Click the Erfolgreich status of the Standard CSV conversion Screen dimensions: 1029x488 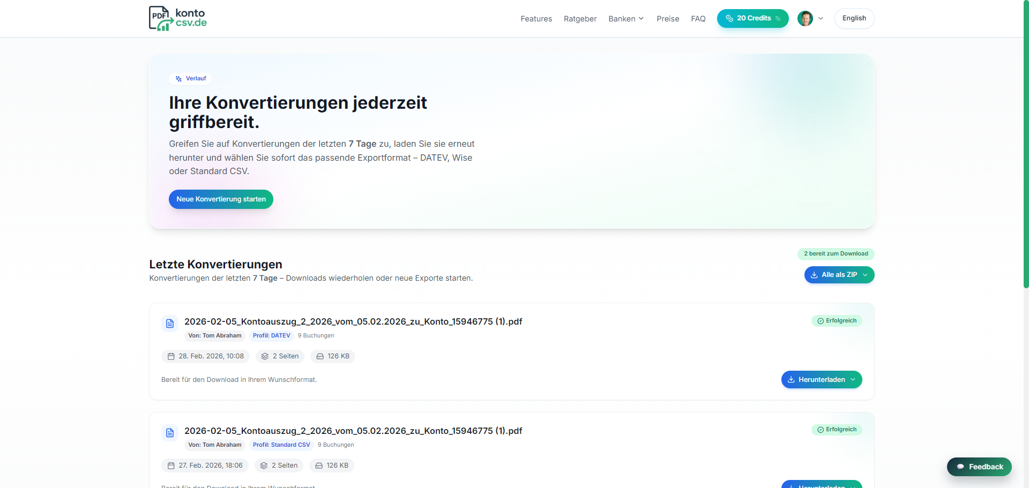click(x=837, y=430)
